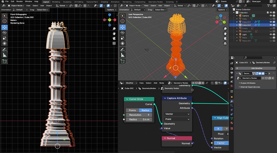277x153 pixels.
Task: Open the Material properties tab icon
Action: click(x=232, y=123)
